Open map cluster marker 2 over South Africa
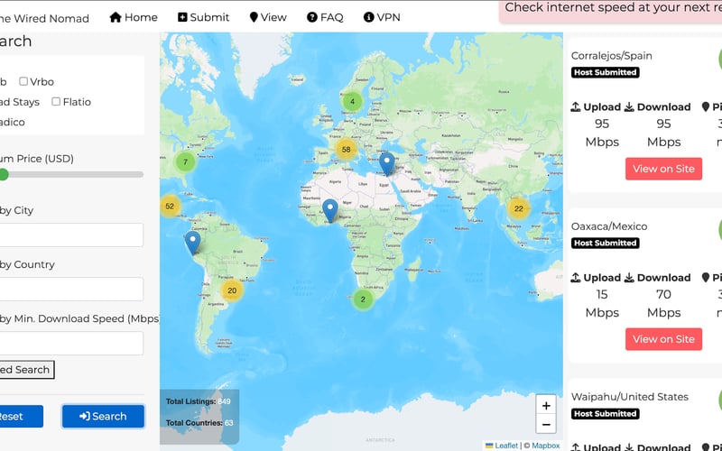The image size is (722, 451). [363, 299]
